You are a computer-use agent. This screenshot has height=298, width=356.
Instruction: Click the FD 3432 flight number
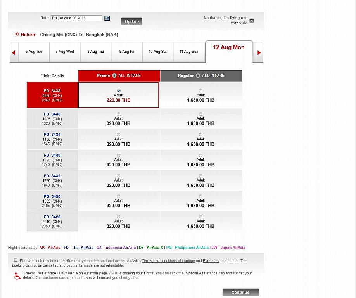click(52, 176)
